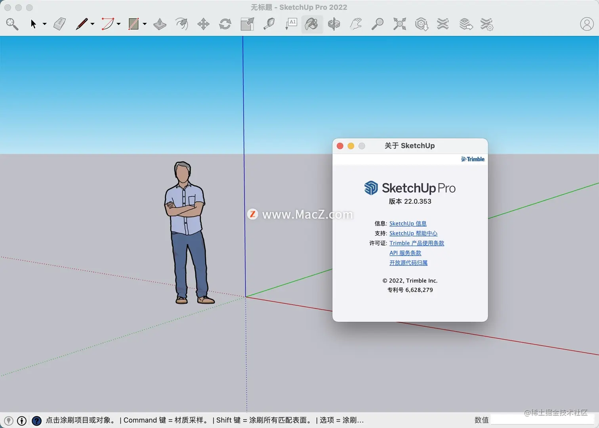
Task: Click the 数值 label in the status bar
Action: (481, 420)
